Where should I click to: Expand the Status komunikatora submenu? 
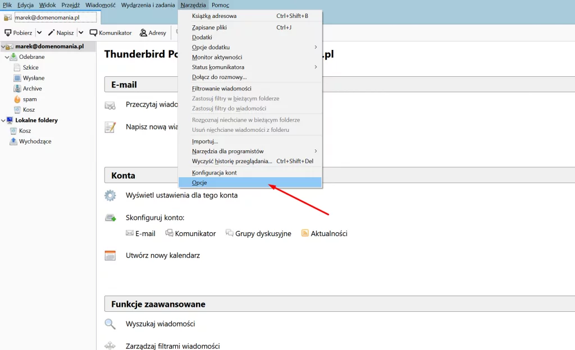(250, 67)
